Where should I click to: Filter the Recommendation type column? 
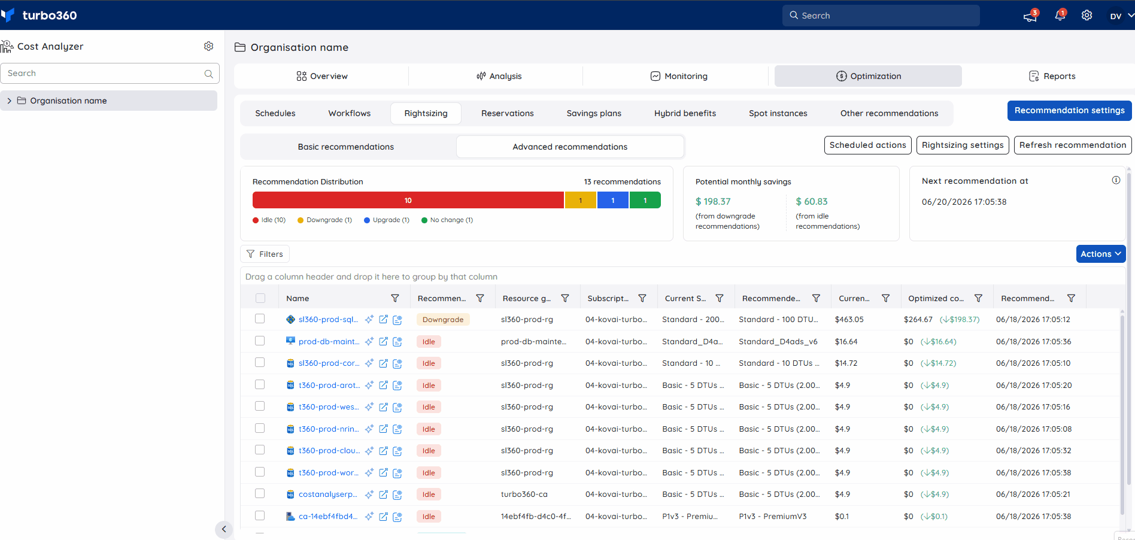480,298
